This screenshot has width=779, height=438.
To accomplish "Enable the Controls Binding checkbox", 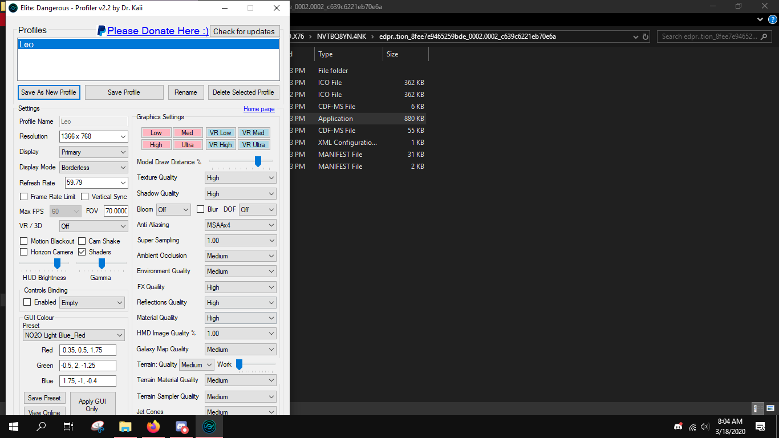I will click(x=27, y=302).
